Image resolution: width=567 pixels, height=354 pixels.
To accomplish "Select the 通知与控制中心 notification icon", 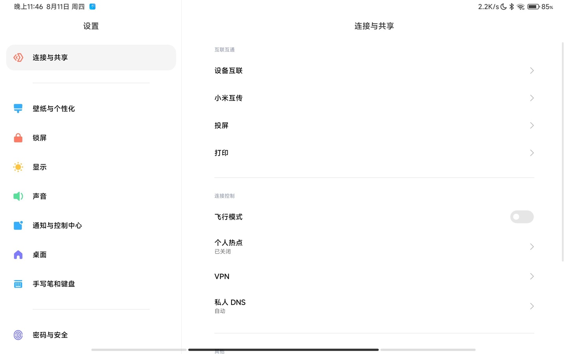I will [18, 225].
